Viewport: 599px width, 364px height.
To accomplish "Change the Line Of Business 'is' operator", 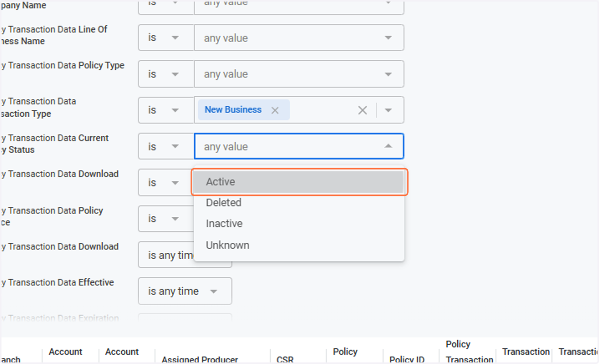I will pos(166,38).
